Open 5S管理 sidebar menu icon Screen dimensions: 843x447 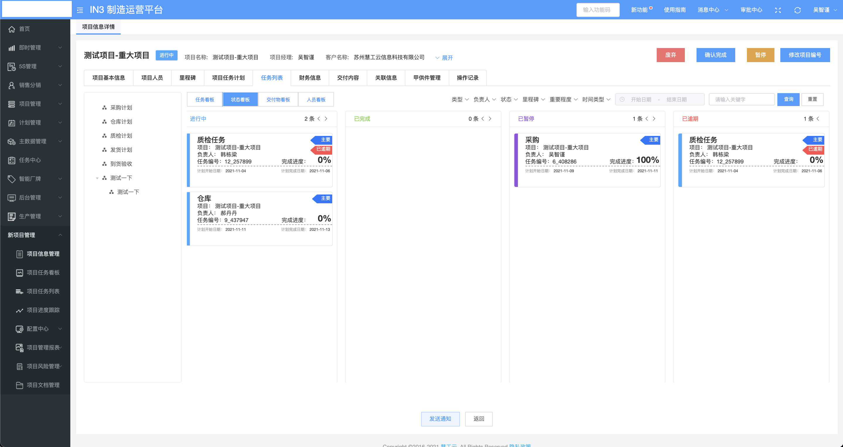point(12,67)
